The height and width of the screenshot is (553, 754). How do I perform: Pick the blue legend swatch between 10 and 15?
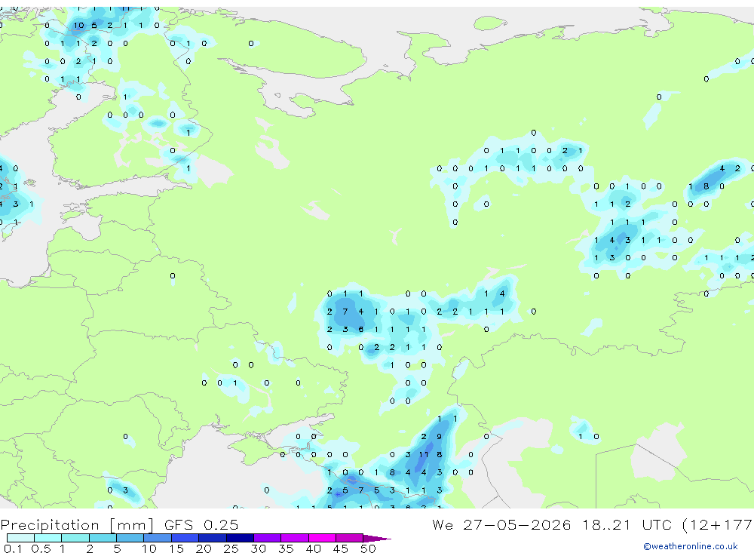click(158, 538)
